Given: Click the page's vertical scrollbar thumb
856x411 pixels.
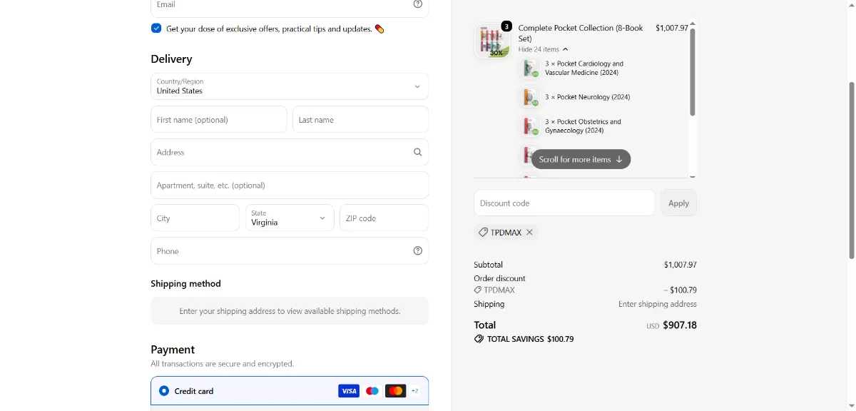Looking at the screenshot, I should click(x=851, y=170).
